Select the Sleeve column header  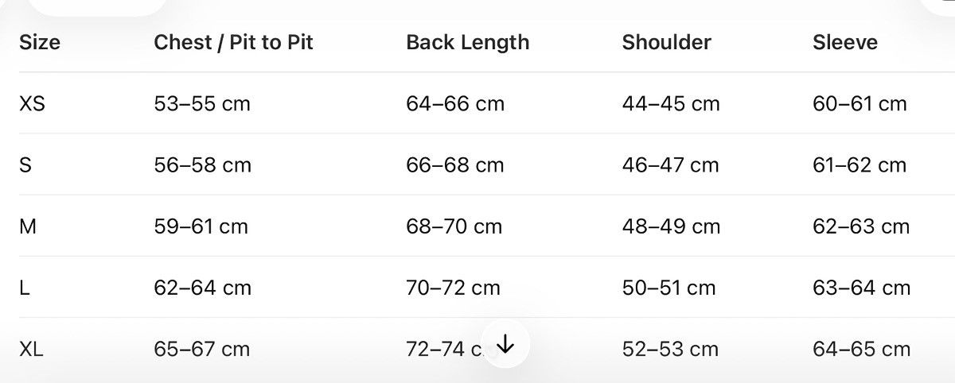click(x=845, y=42)
